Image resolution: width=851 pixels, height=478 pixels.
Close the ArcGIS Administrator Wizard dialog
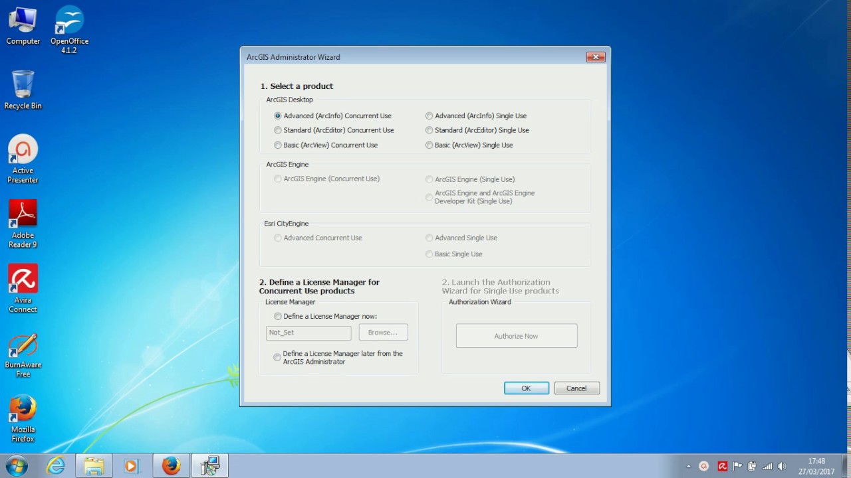595,57
